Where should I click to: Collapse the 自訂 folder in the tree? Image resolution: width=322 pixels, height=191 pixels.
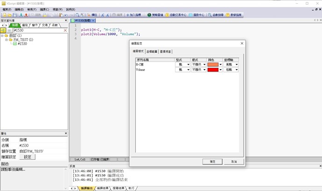click(x=3, y=35)
